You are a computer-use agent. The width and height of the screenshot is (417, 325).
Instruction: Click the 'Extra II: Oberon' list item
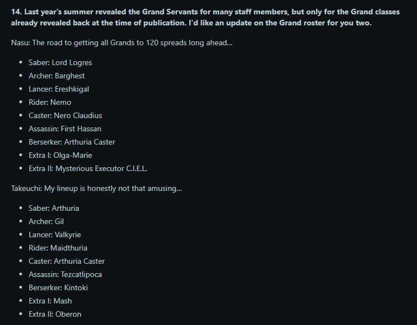point(55,314)
